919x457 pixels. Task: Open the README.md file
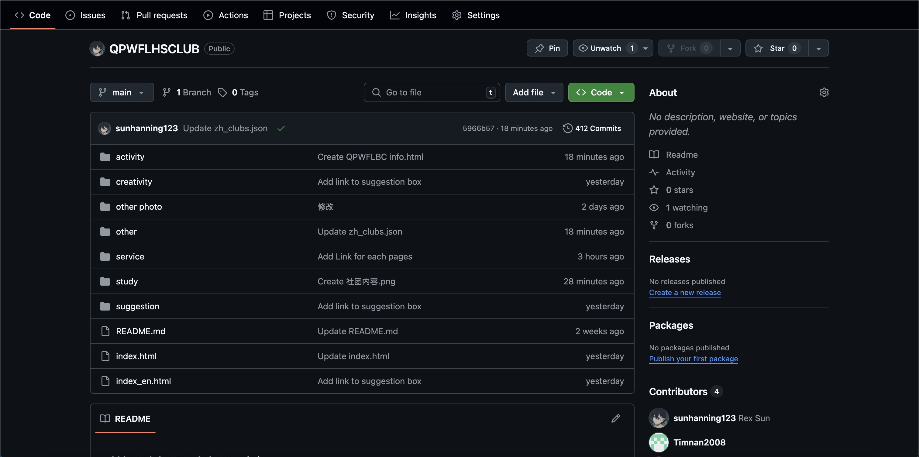click(141, 332)
